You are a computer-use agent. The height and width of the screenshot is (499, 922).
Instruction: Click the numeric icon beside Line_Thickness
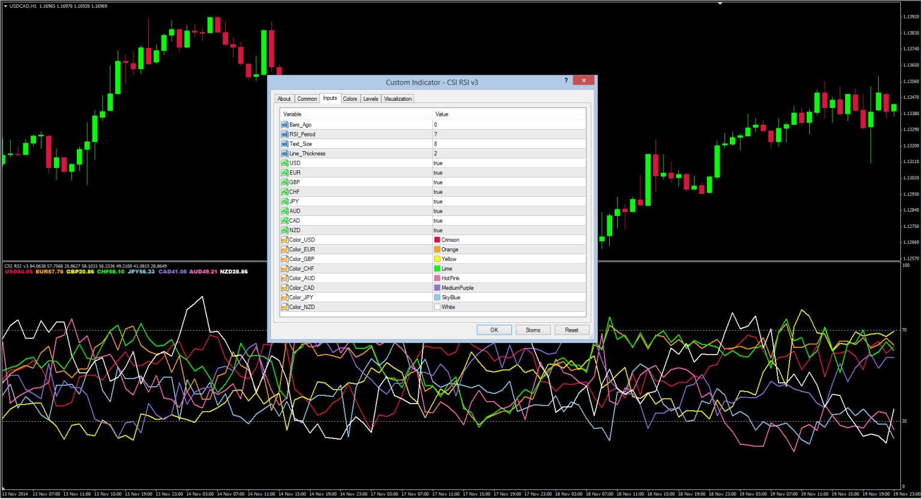click(284, 153)
